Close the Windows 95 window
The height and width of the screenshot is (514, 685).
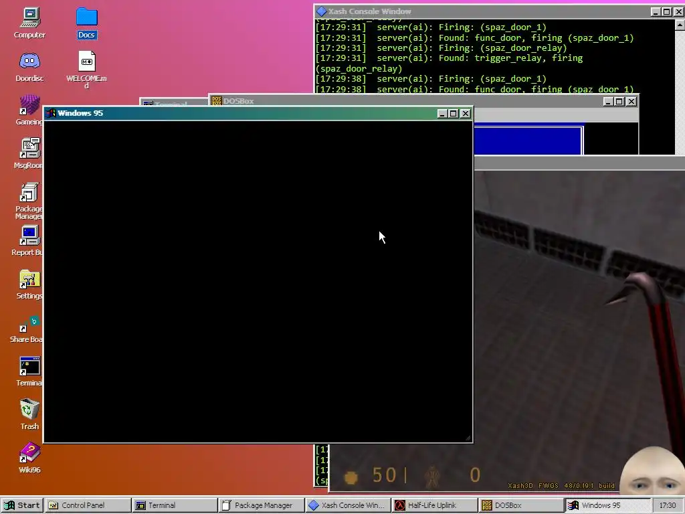[x=466, y=114]
